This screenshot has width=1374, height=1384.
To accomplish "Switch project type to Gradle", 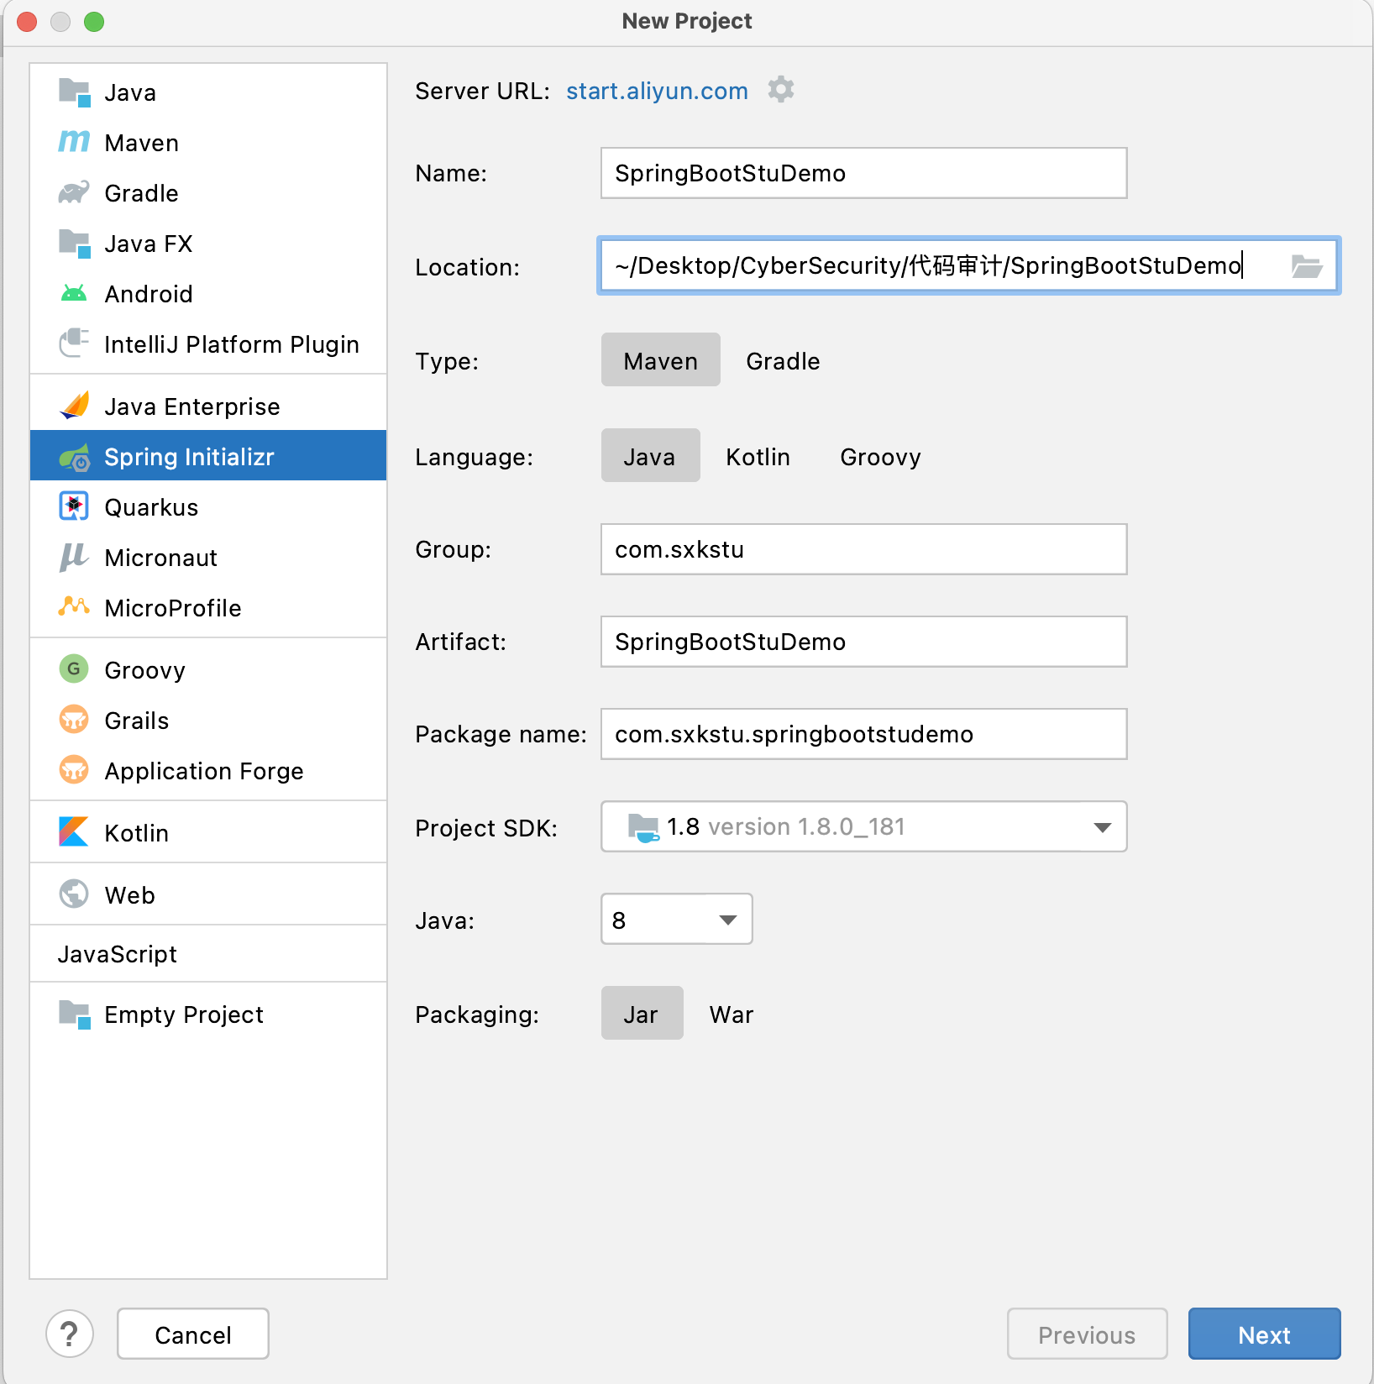I will [782, 361].
